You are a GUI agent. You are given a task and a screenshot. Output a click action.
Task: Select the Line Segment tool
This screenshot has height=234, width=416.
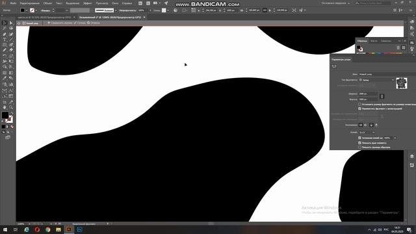(x=11, y=40)
